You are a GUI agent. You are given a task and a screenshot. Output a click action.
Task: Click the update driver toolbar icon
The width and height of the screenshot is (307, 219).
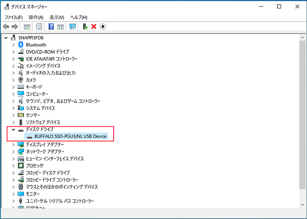click(85, 27)
